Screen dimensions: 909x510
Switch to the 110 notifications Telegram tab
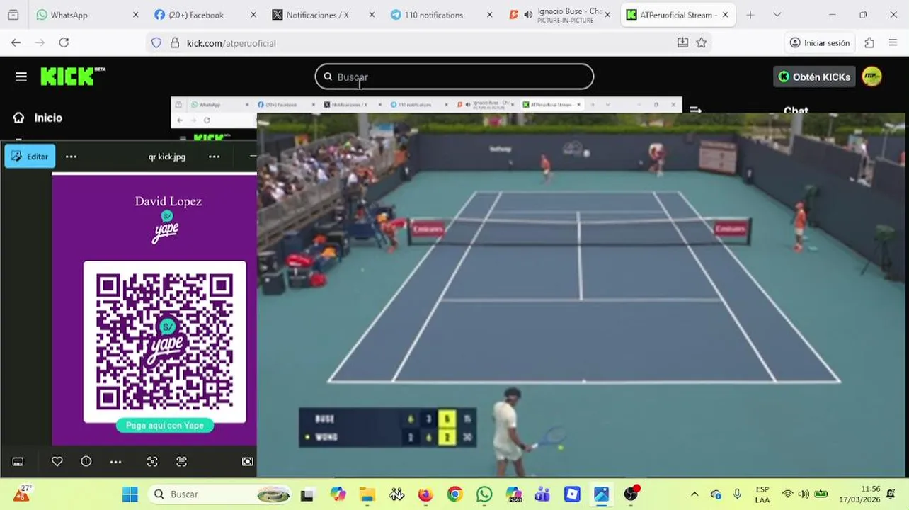coord(442,15)
